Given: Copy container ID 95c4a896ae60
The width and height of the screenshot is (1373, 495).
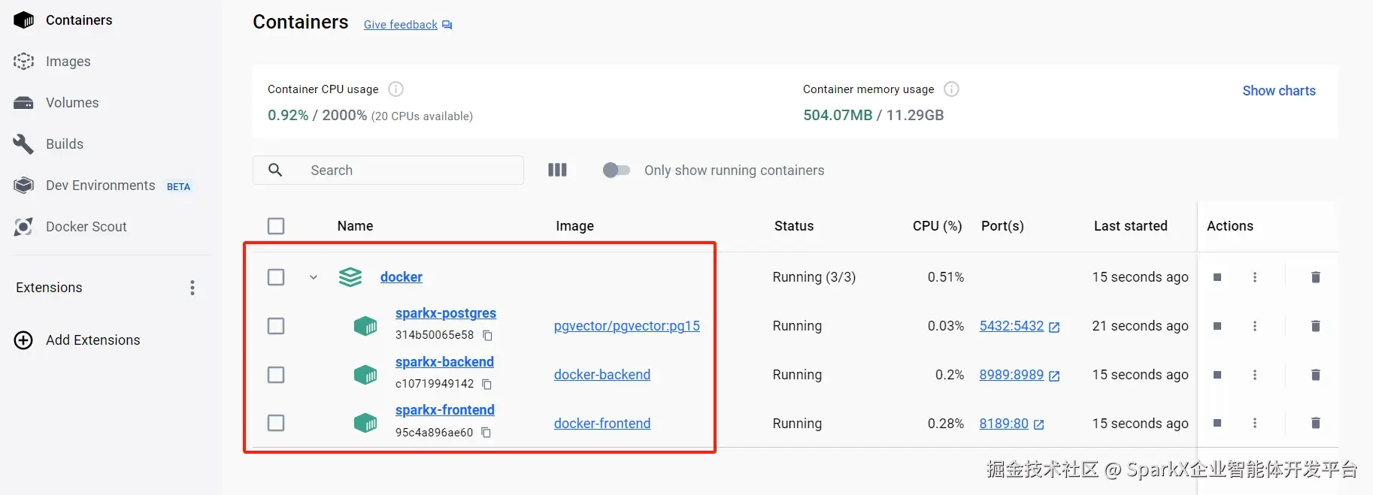Looking at the screenshot, I should coord(486,433).
